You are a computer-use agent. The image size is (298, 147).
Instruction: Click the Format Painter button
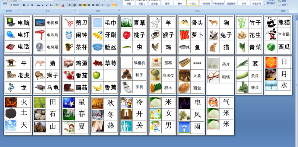(15, 5)
